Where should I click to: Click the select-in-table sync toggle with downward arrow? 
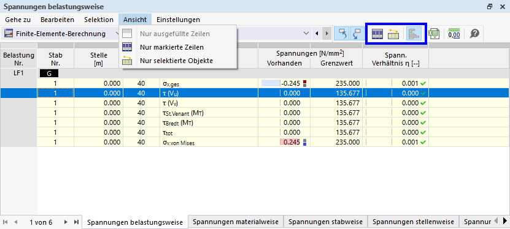[x=357, y=34]
